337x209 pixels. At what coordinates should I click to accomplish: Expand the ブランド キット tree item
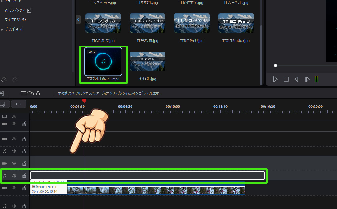click(2, 29)
